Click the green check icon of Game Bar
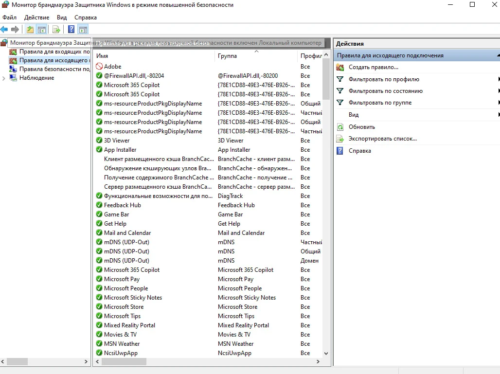Screen dimensions: 500x374 (99, 214)
